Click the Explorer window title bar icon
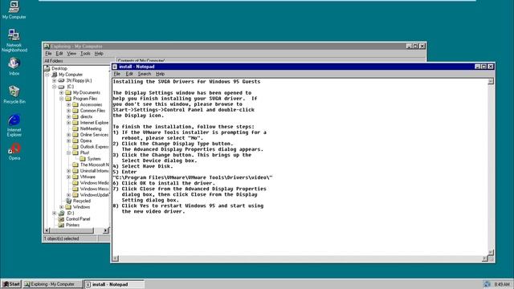The image size is (514, 289). click(47, 47)
